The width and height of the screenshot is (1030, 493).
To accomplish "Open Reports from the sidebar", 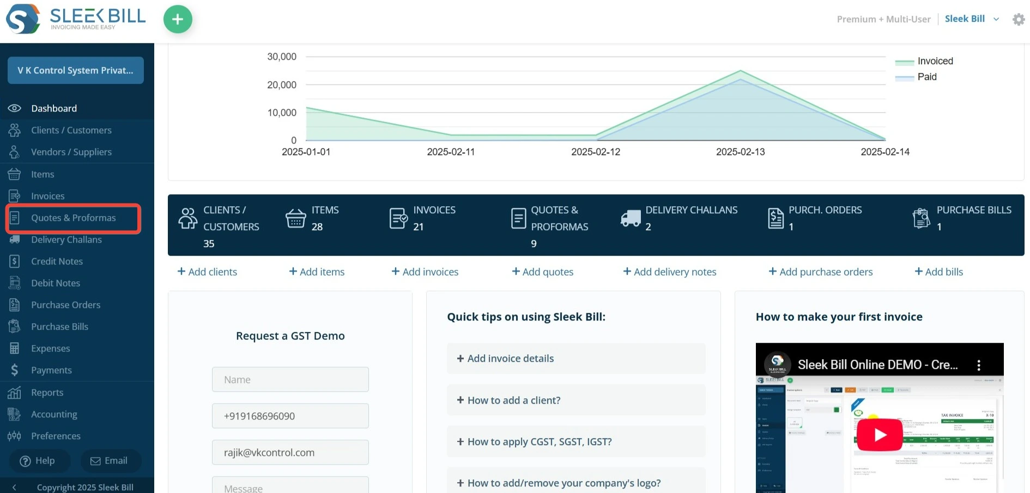I will [x=47, y=392].
